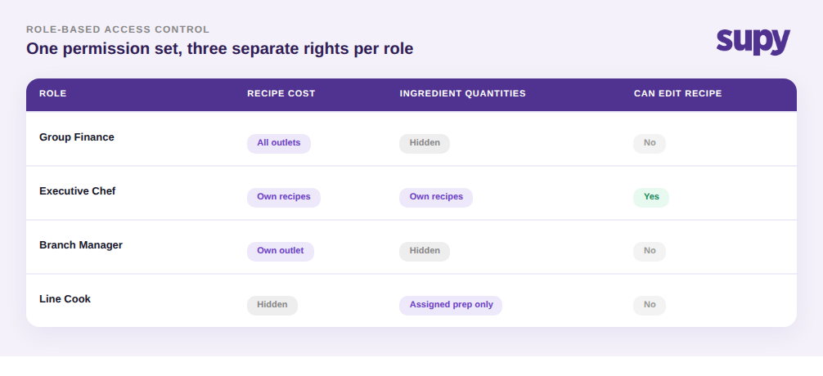Image resolution: width=823 pixels, height=376 pixels.
Task: Select the Group Finance role name
Action: tap(77, 137)
